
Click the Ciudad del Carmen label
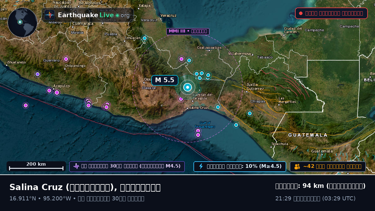(x=293, y=30)
